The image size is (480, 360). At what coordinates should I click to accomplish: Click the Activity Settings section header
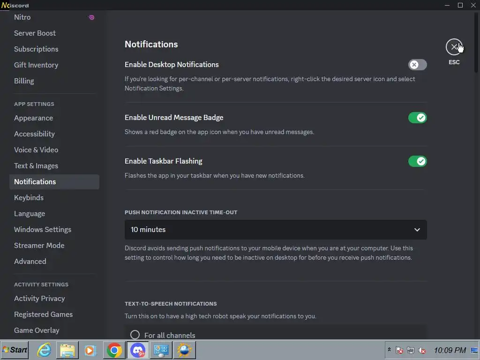point(41,285)
